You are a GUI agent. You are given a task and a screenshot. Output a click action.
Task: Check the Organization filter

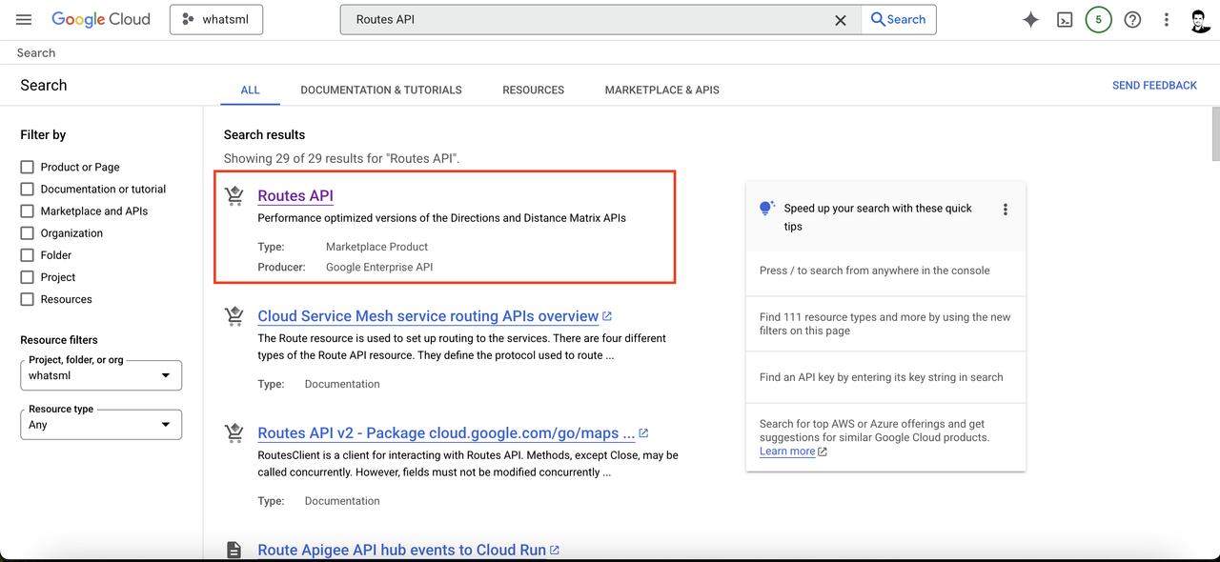(27, 232)
